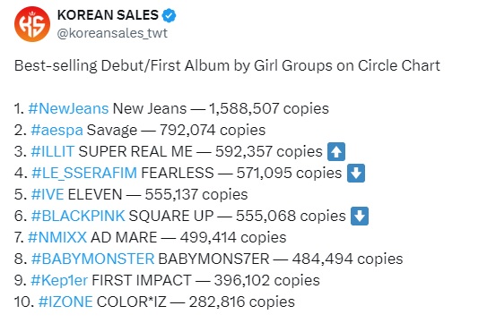Select the #IVE hashtag
Viewport: 496px width, 323px height.
48,194
